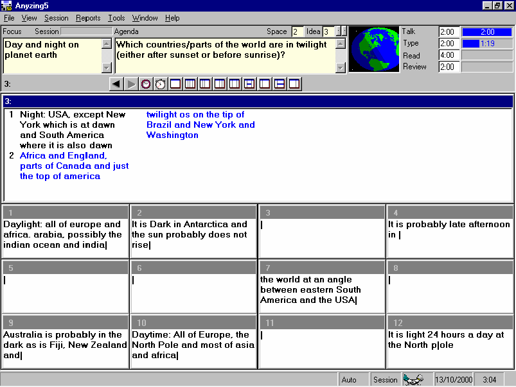The image size is (516, 387).
Task: Click the Read time input field
Action: point(449,55)
